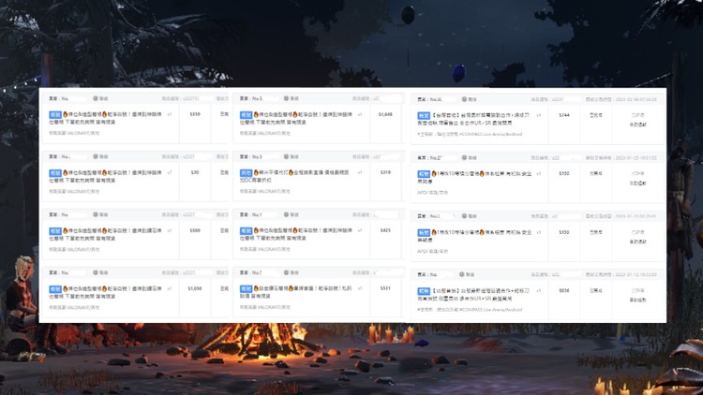Screen dimensions: 703x395
Task: Click the blue category tag on the $531 order
Action: click(246, 287)
